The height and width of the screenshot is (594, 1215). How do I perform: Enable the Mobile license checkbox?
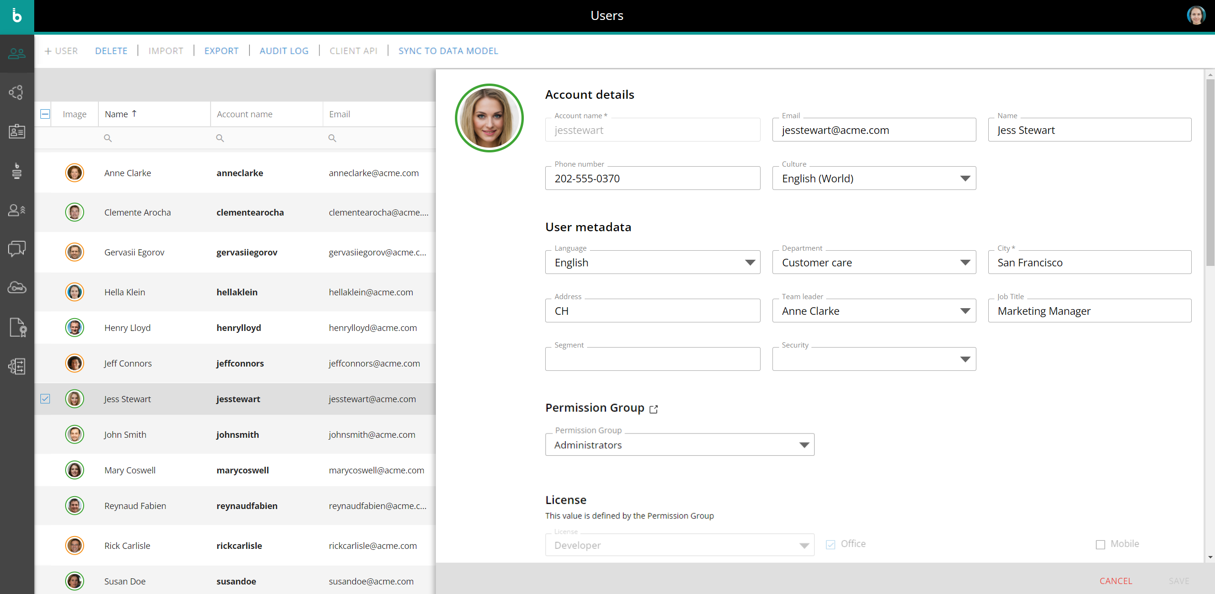point(1101,544)
